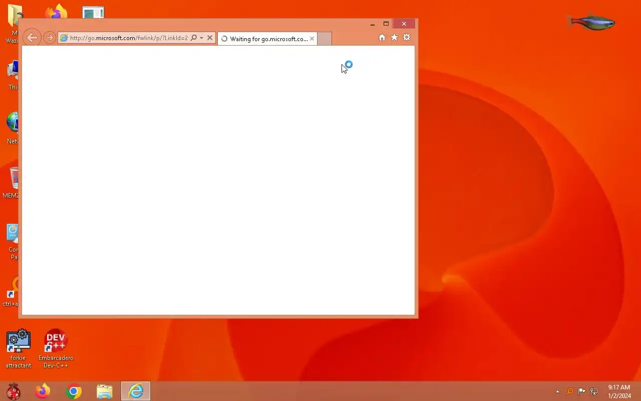Image resolution: width=641 pixels, height=401 pixels.
Task: Close the 'Waiting for go.microsoft.co...' tab
Action: (312, 39)
